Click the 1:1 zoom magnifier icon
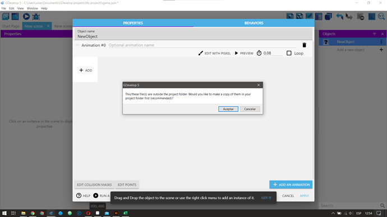Image resolution: width=387 pixels, height=217 pixels. pyautogui.click(x=381, y=16)
